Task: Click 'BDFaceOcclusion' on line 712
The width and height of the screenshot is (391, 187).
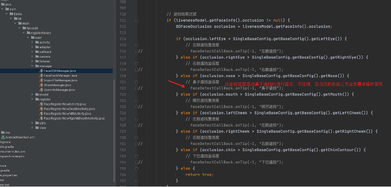Action: 194,26
